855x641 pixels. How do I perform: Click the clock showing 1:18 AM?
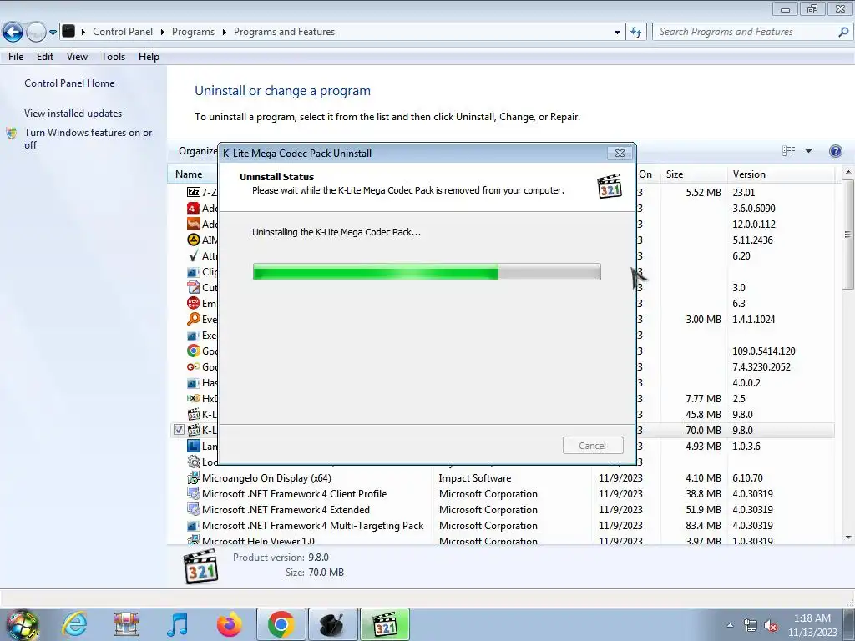coord(812,618)
